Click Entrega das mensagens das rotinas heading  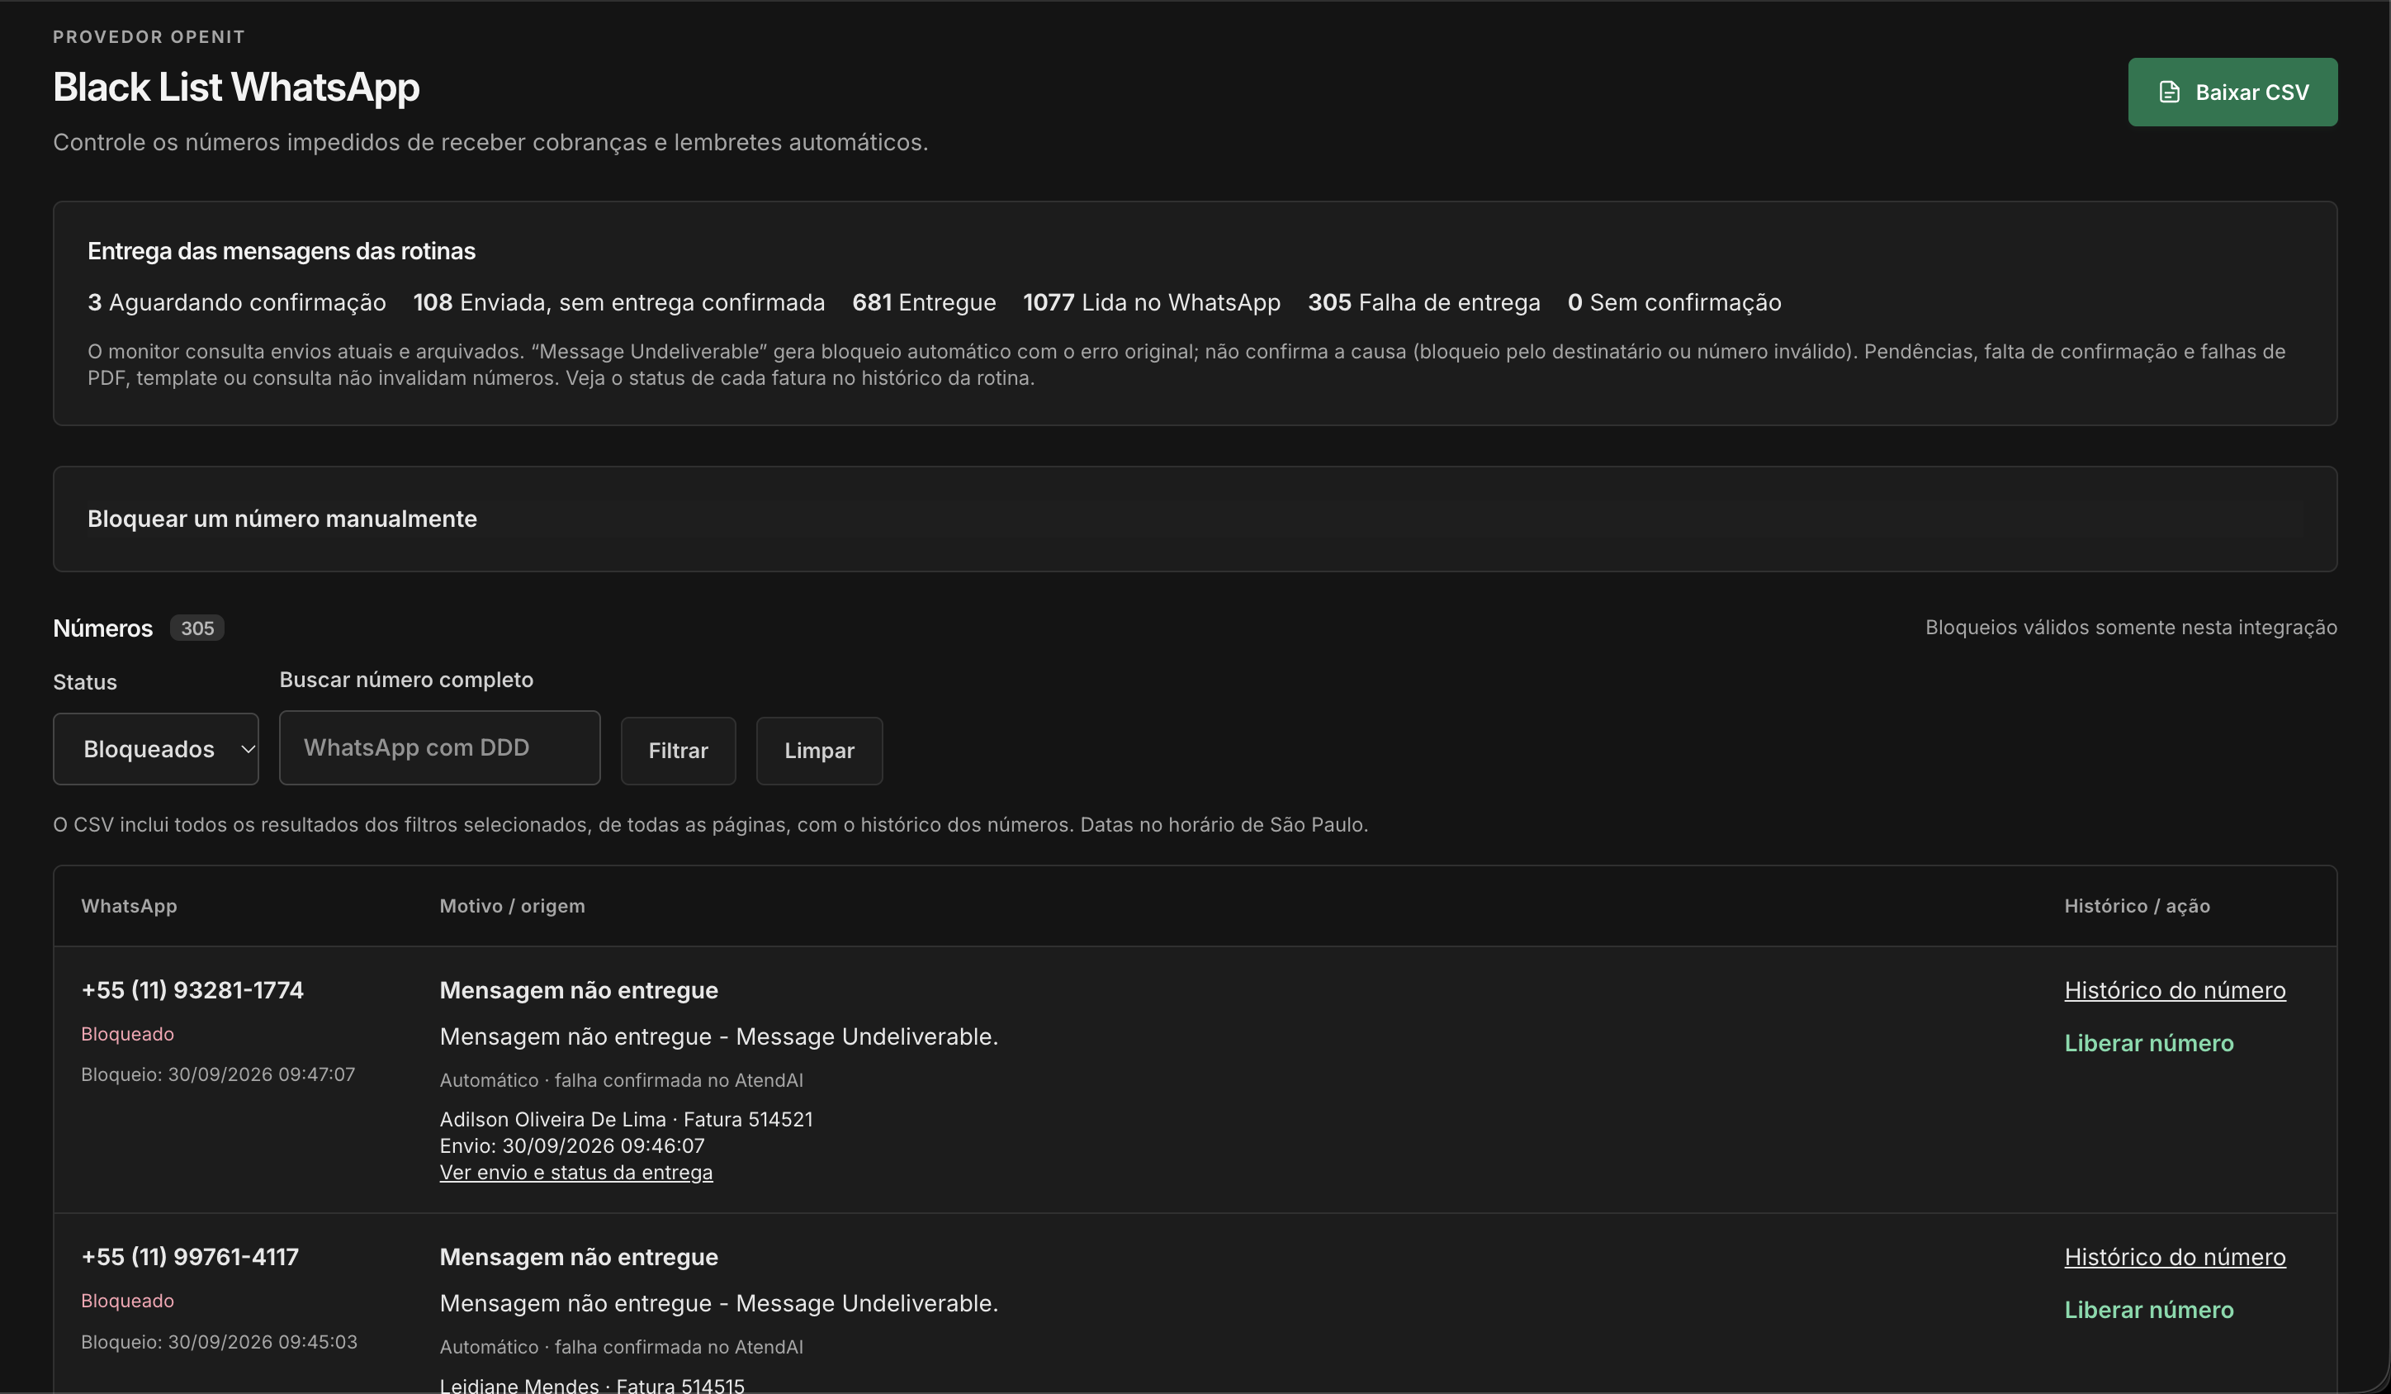click(282, 252)
